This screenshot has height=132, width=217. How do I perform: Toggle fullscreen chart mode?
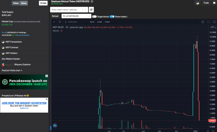208,22
